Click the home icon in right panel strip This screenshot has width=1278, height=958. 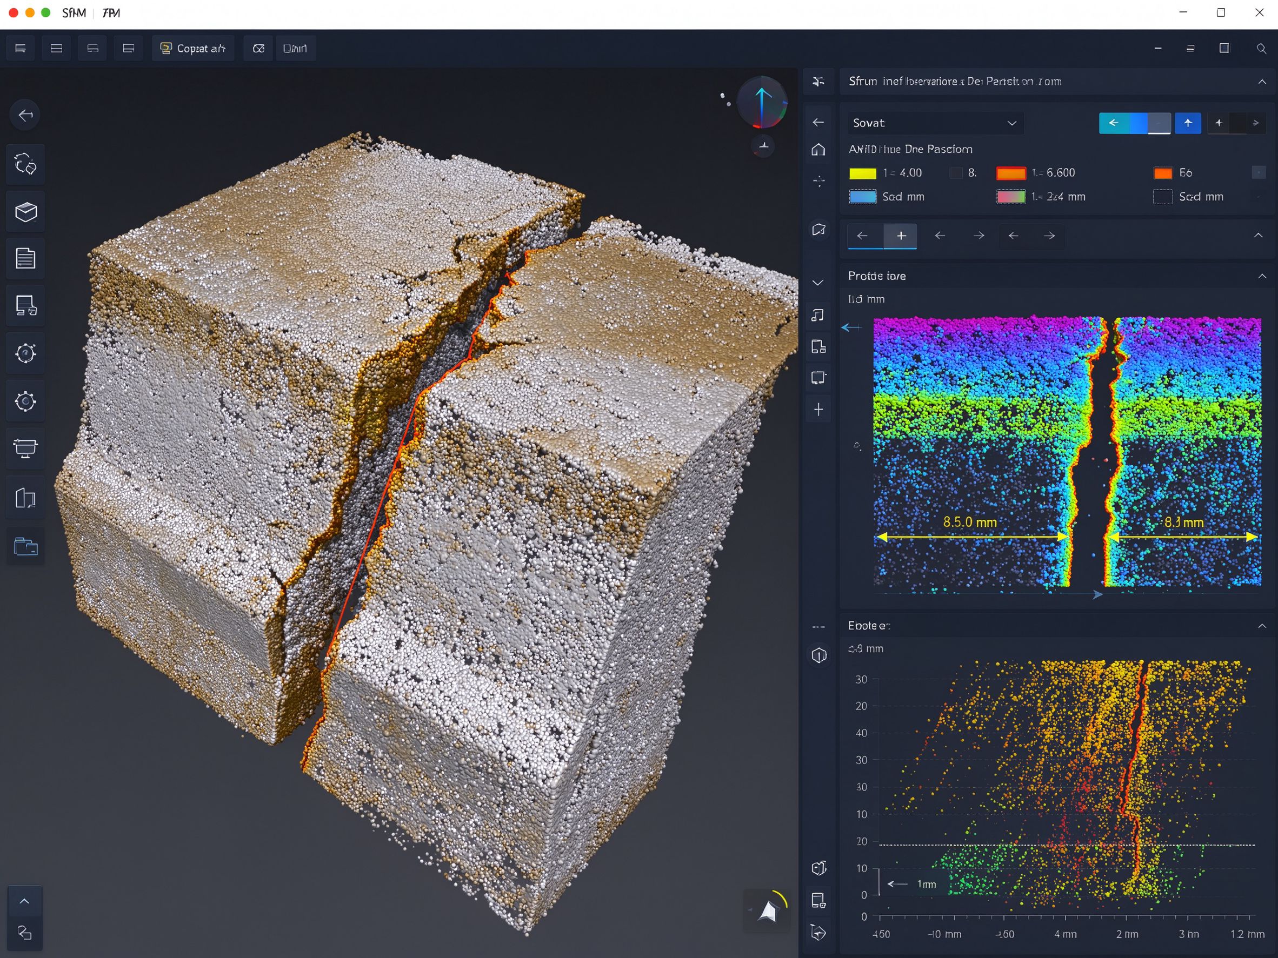click(818, 150)
